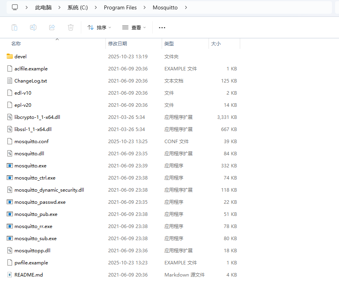Click the rename icon in toolbar
The width and height of the screenshot is (339, 282).
click(33, 27)
